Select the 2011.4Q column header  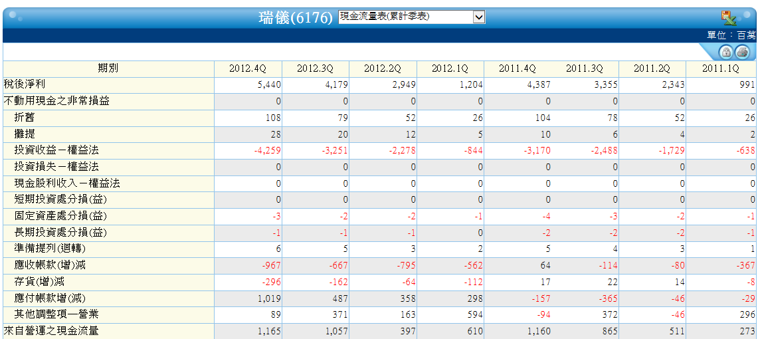click(x=517, y=69)
